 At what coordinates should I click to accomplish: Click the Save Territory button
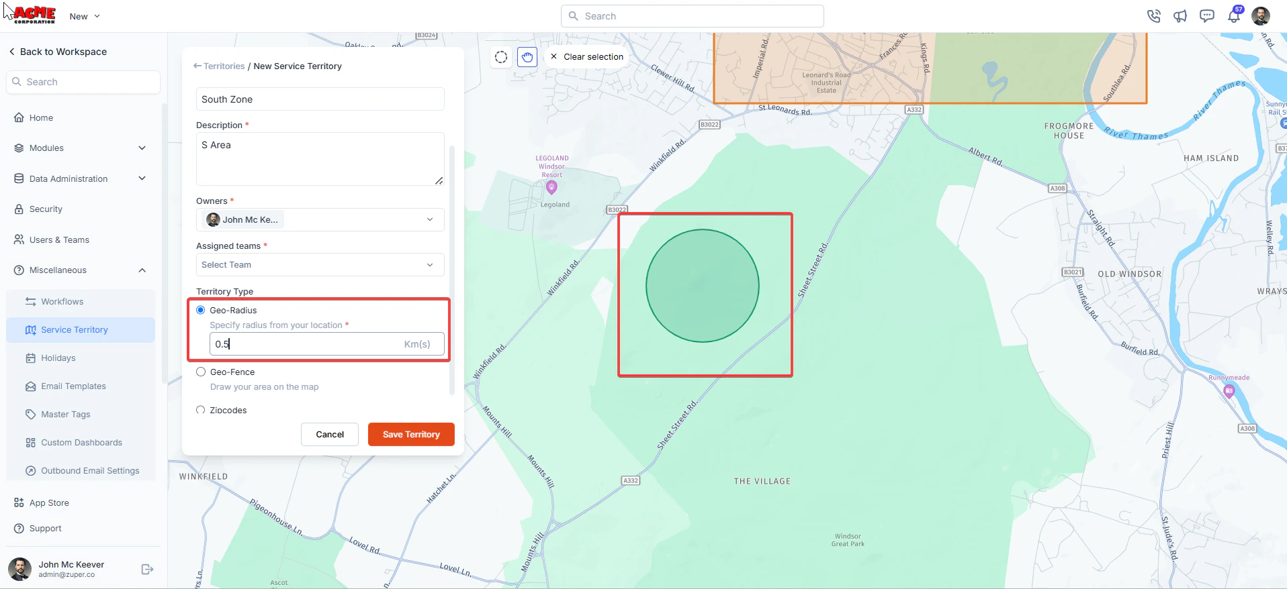[x=411, y=434]
